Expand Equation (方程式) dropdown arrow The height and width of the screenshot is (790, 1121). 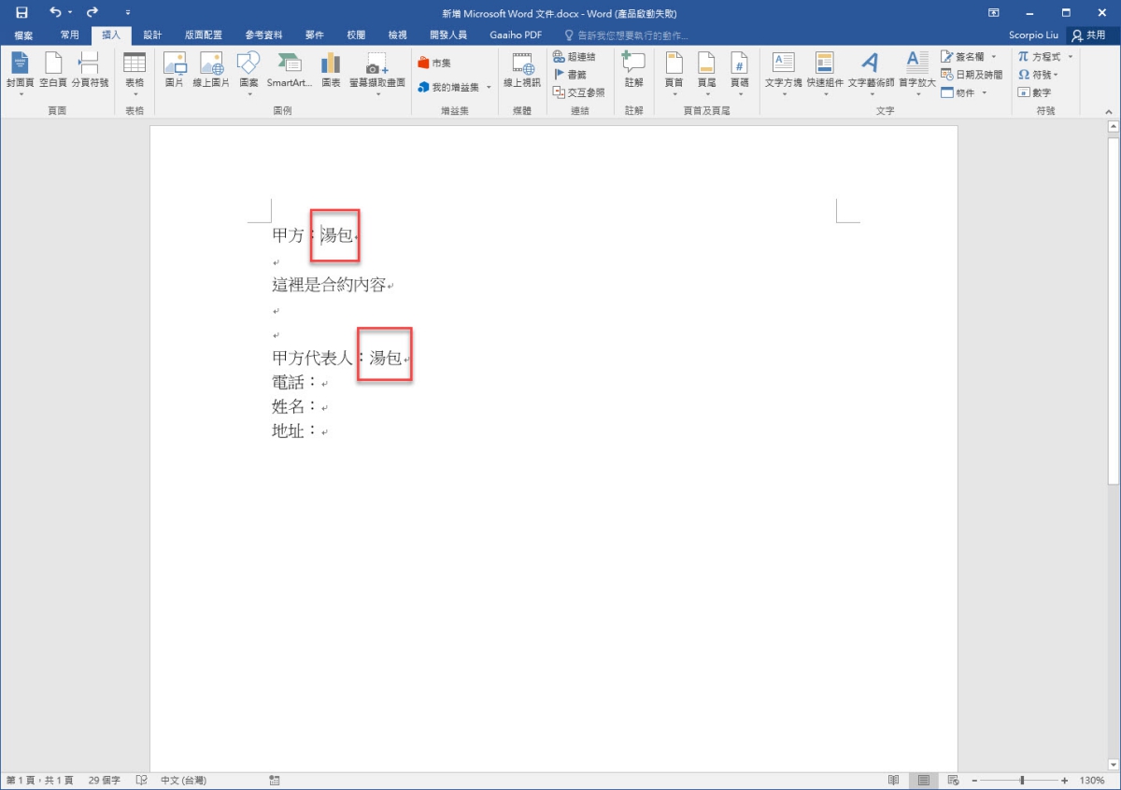point(1070,57)
